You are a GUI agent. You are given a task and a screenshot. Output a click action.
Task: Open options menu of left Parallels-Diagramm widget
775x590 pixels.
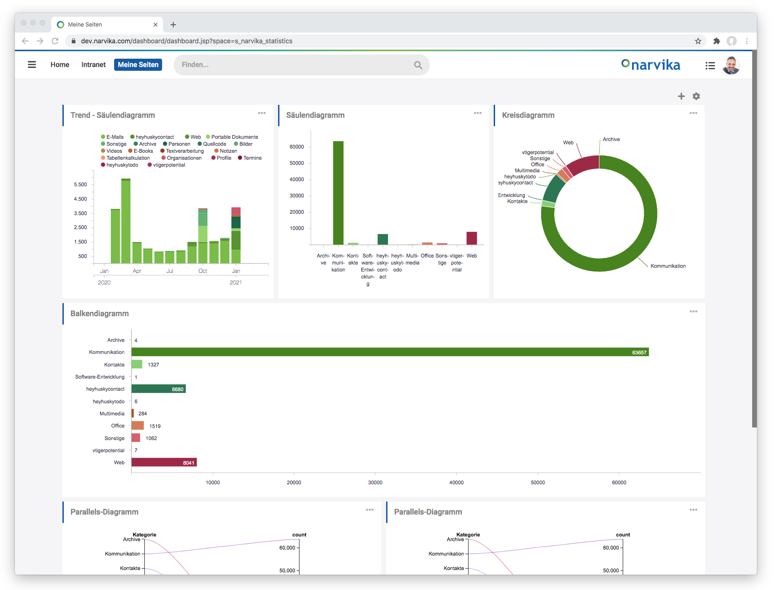pos(370,510)
